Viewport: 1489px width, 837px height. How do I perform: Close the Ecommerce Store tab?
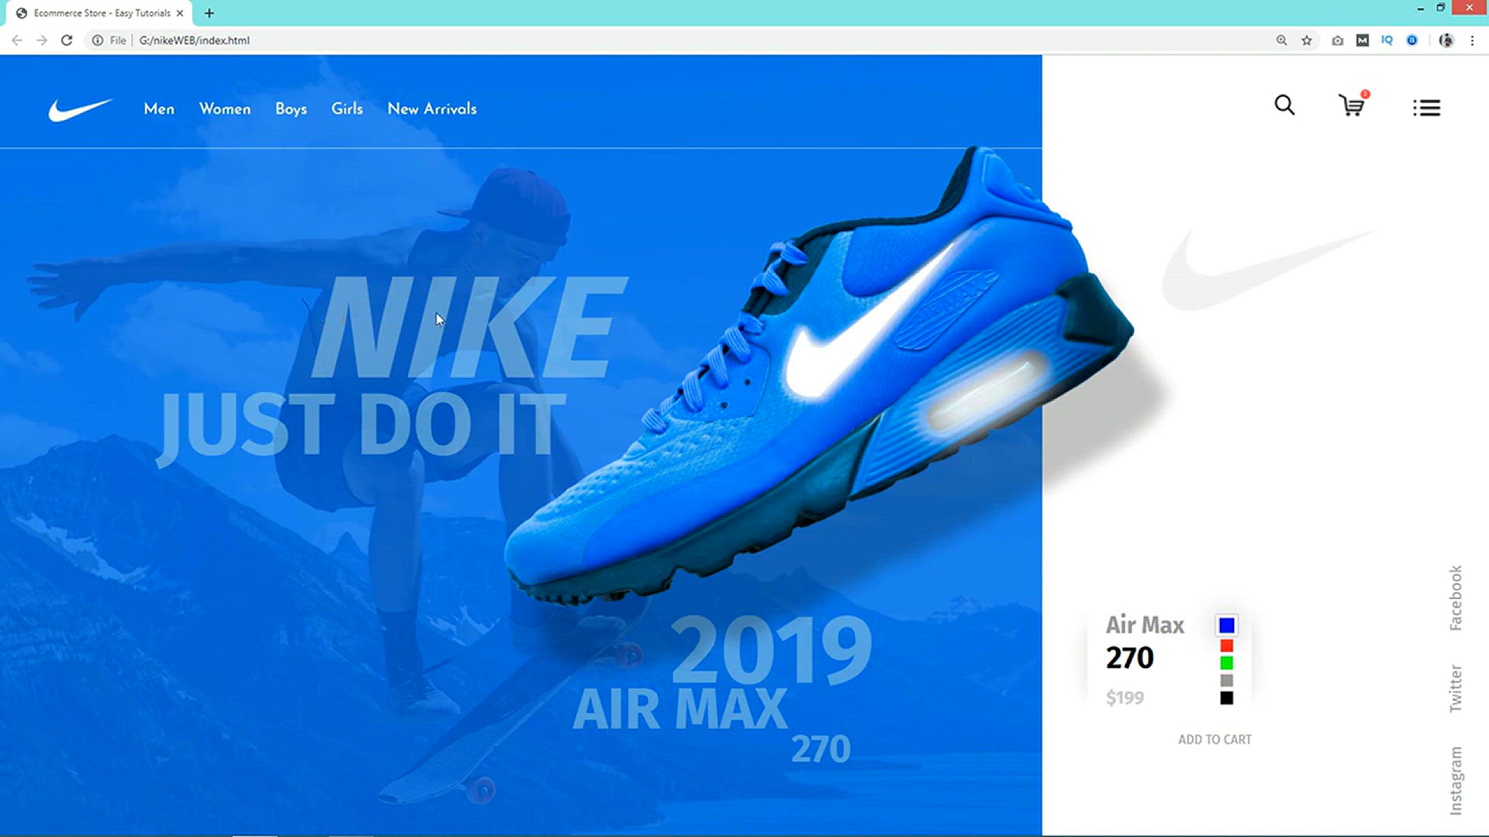point(180,13)
